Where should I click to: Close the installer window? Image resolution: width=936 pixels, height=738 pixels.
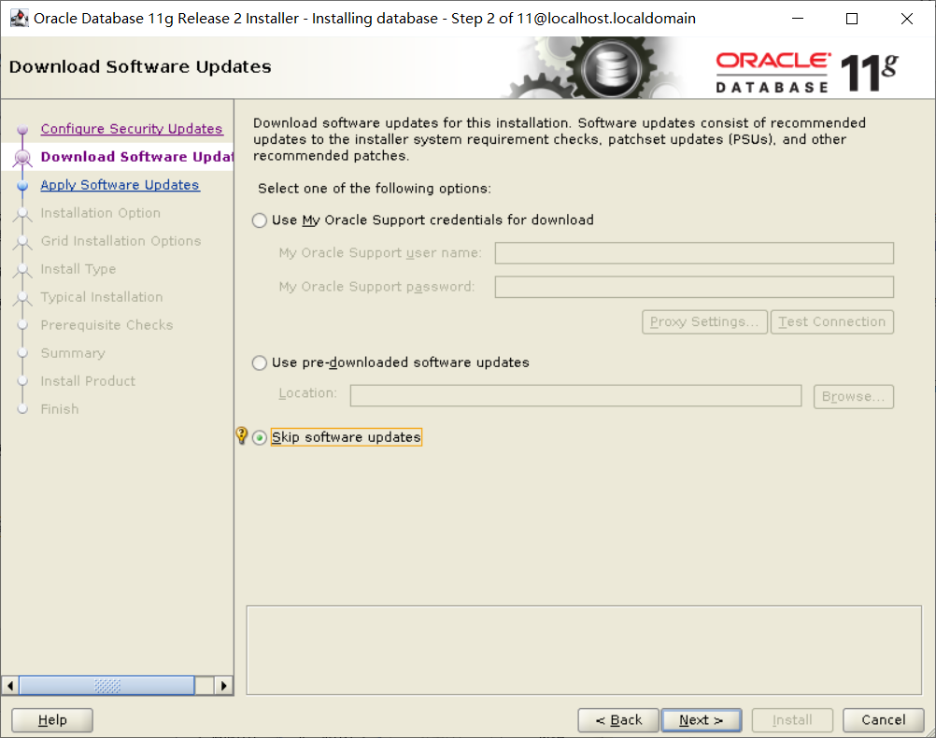907,19
